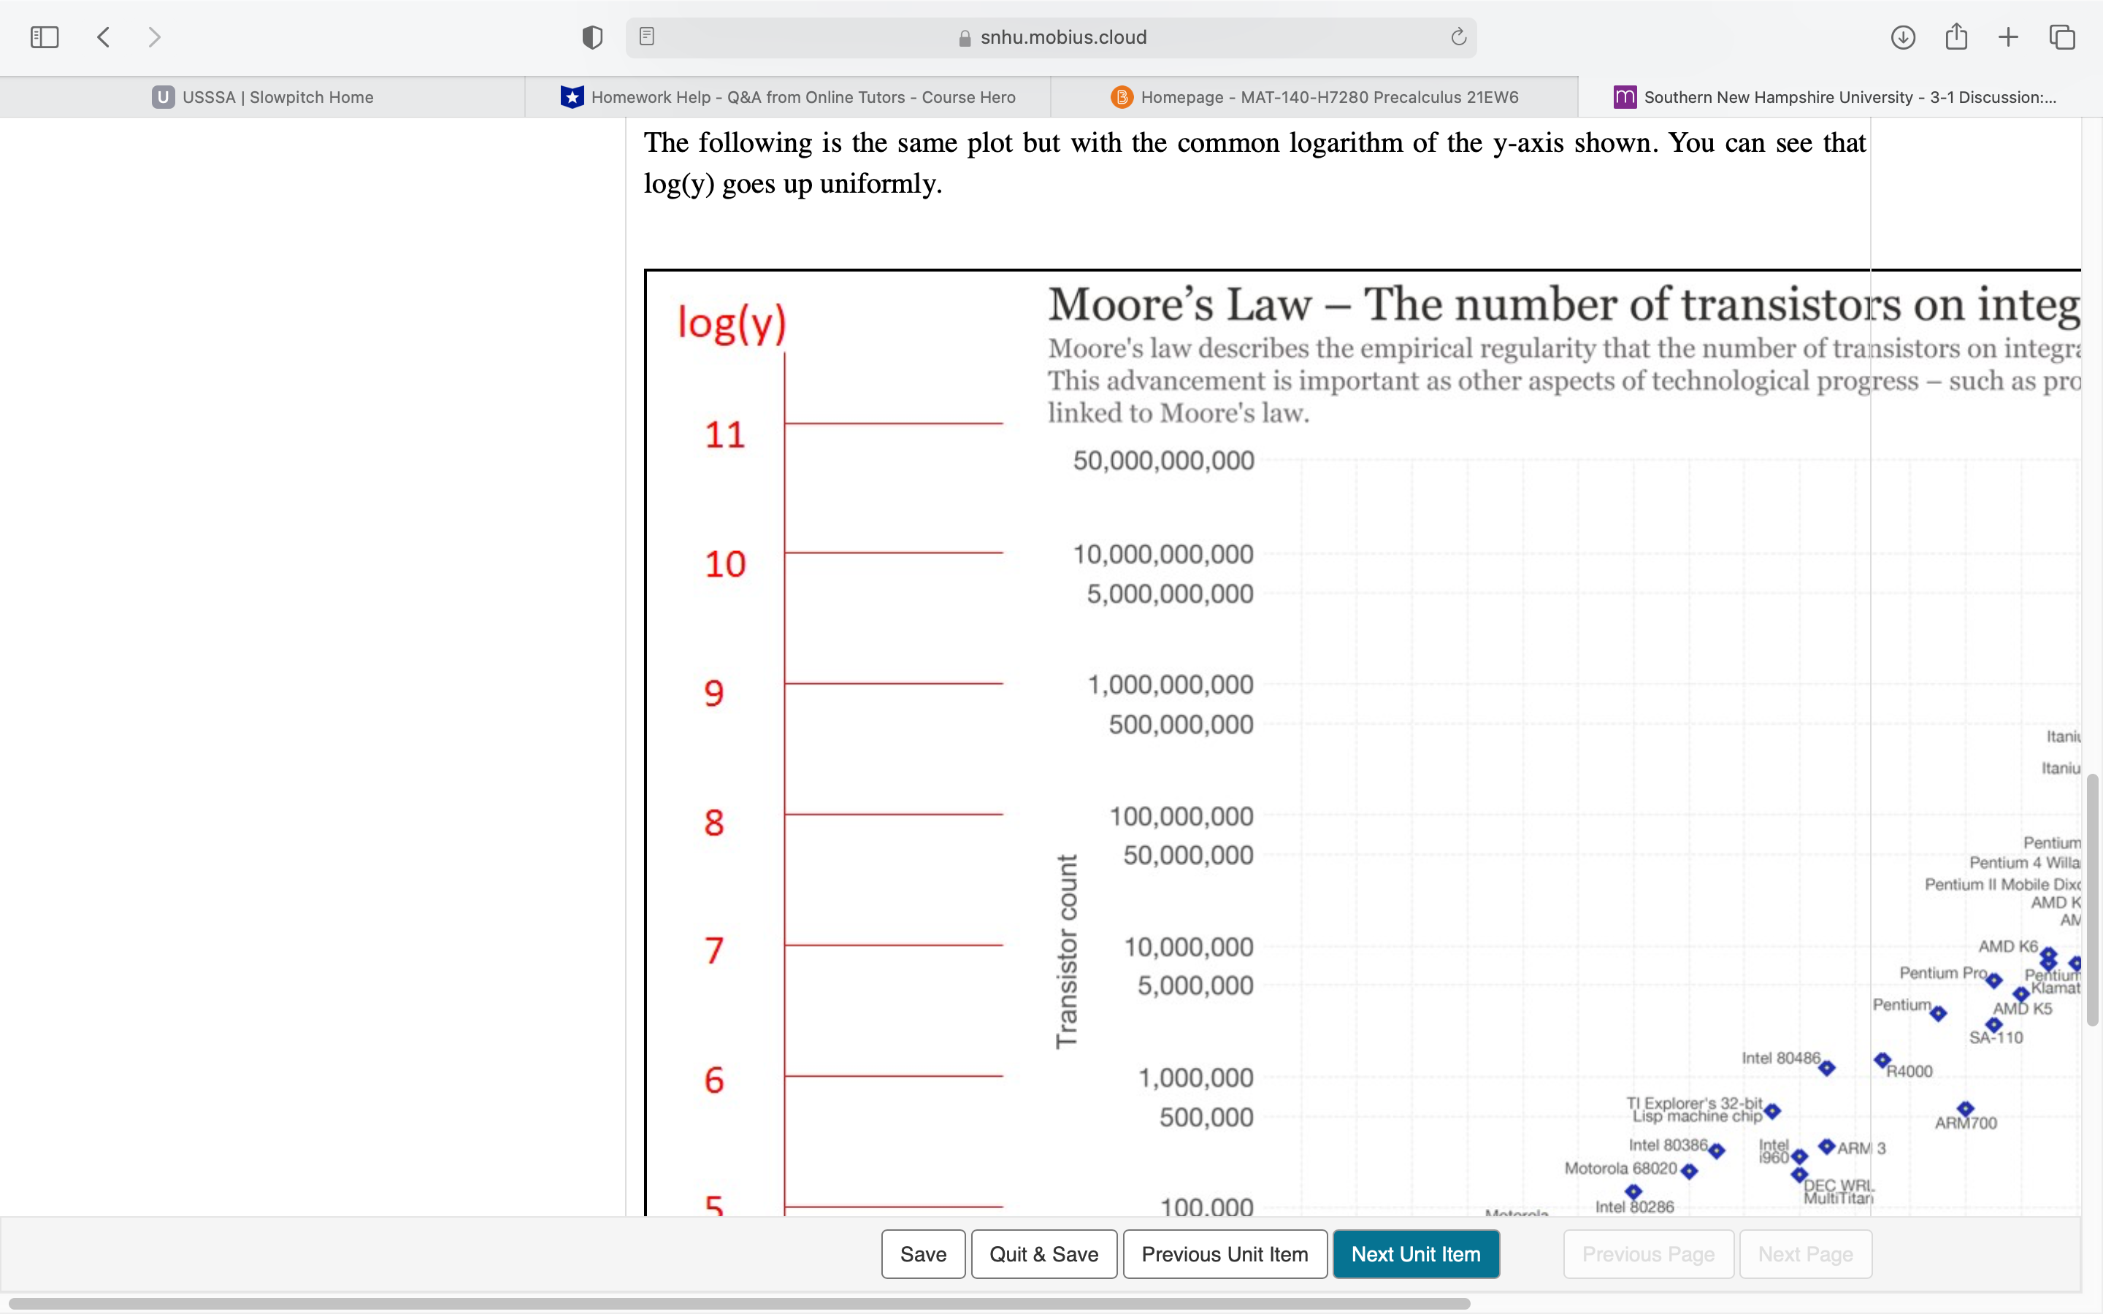Show the tab overview icon
This screenshot has height=1314, width=2103.
(2062, 37)
